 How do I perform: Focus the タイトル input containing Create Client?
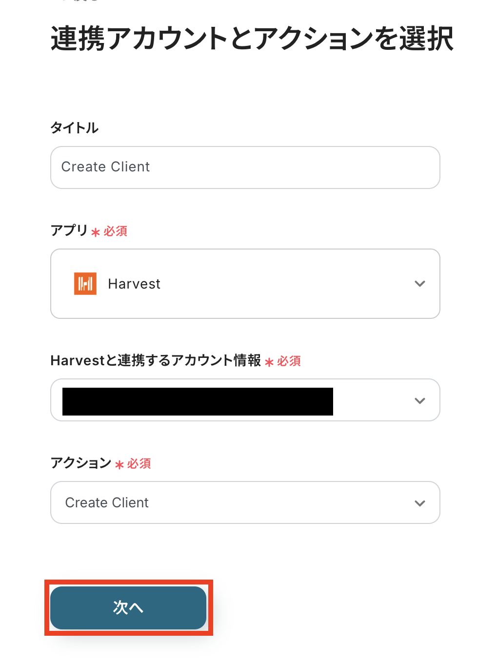[x=245, y=167]
